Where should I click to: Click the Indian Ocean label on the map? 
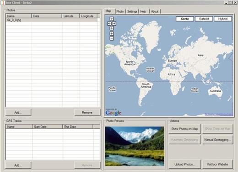195,90
